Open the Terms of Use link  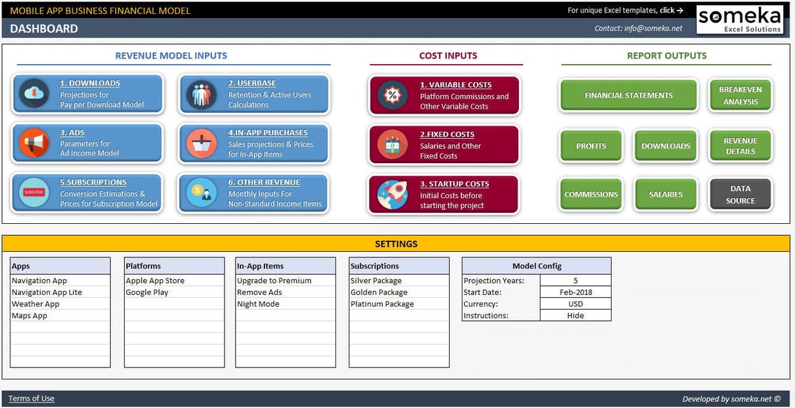[31, 398]
